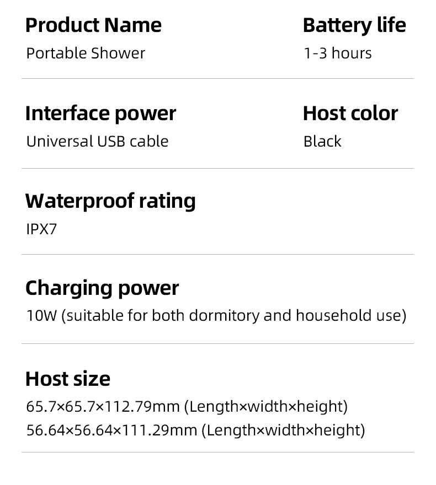436x485 pixels.
Task: Select the Black color value
Action: tap(322, 141)
